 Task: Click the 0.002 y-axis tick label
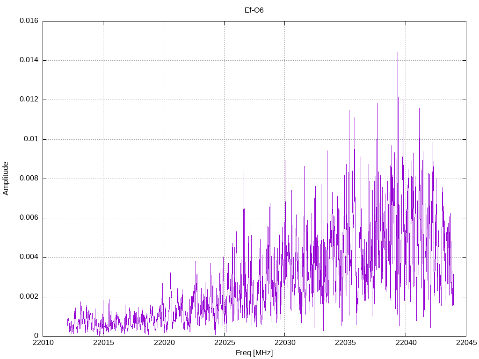(x=29, y=297)
